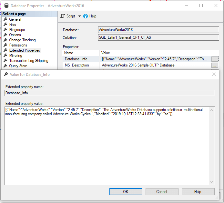This screenshot has width=224, height=203.
Task: Click the wrench icon beside Filegroups
Action: [x=5, y=29]
